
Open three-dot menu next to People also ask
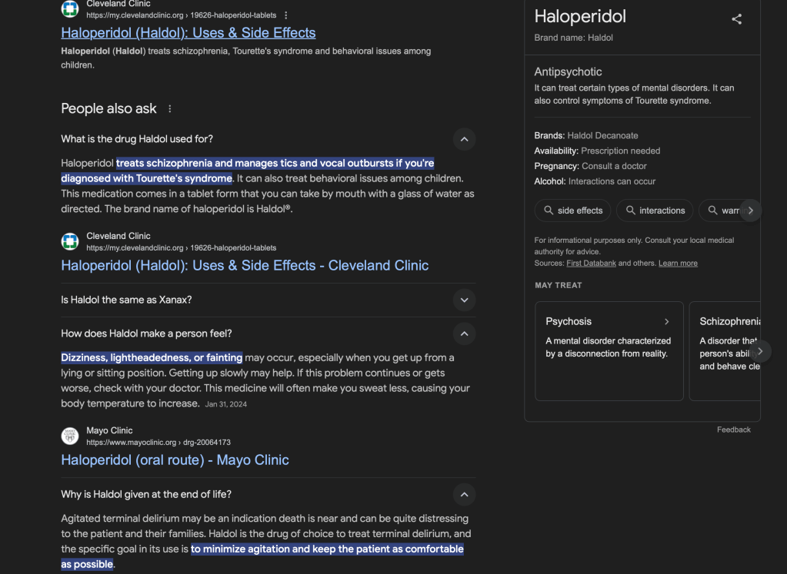(170, 109)
